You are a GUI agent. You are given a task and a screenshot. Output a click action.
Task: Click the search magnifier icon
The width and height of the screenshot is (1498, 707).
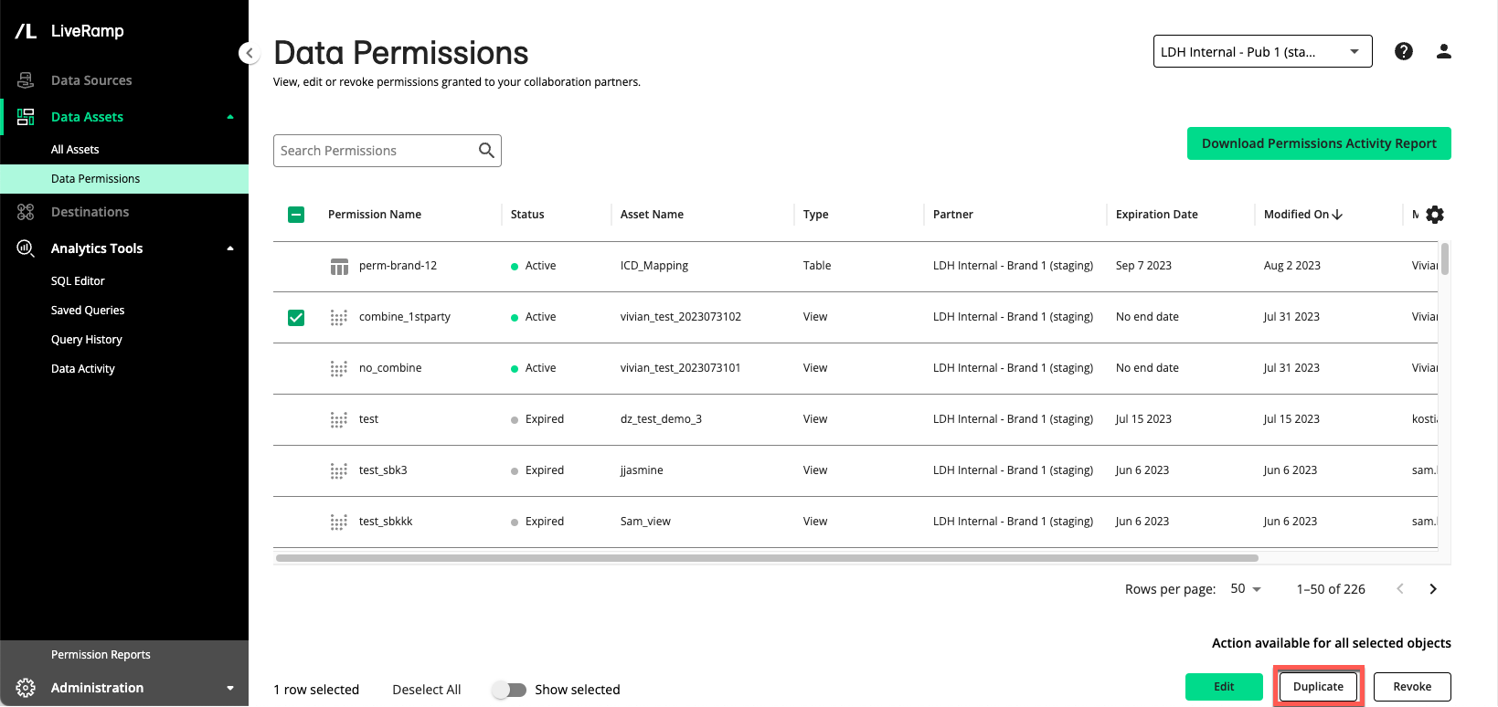point(486,151)
